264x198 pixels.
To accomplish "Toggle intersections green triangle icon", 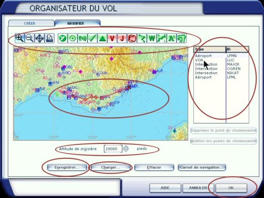I will (102, 38).
